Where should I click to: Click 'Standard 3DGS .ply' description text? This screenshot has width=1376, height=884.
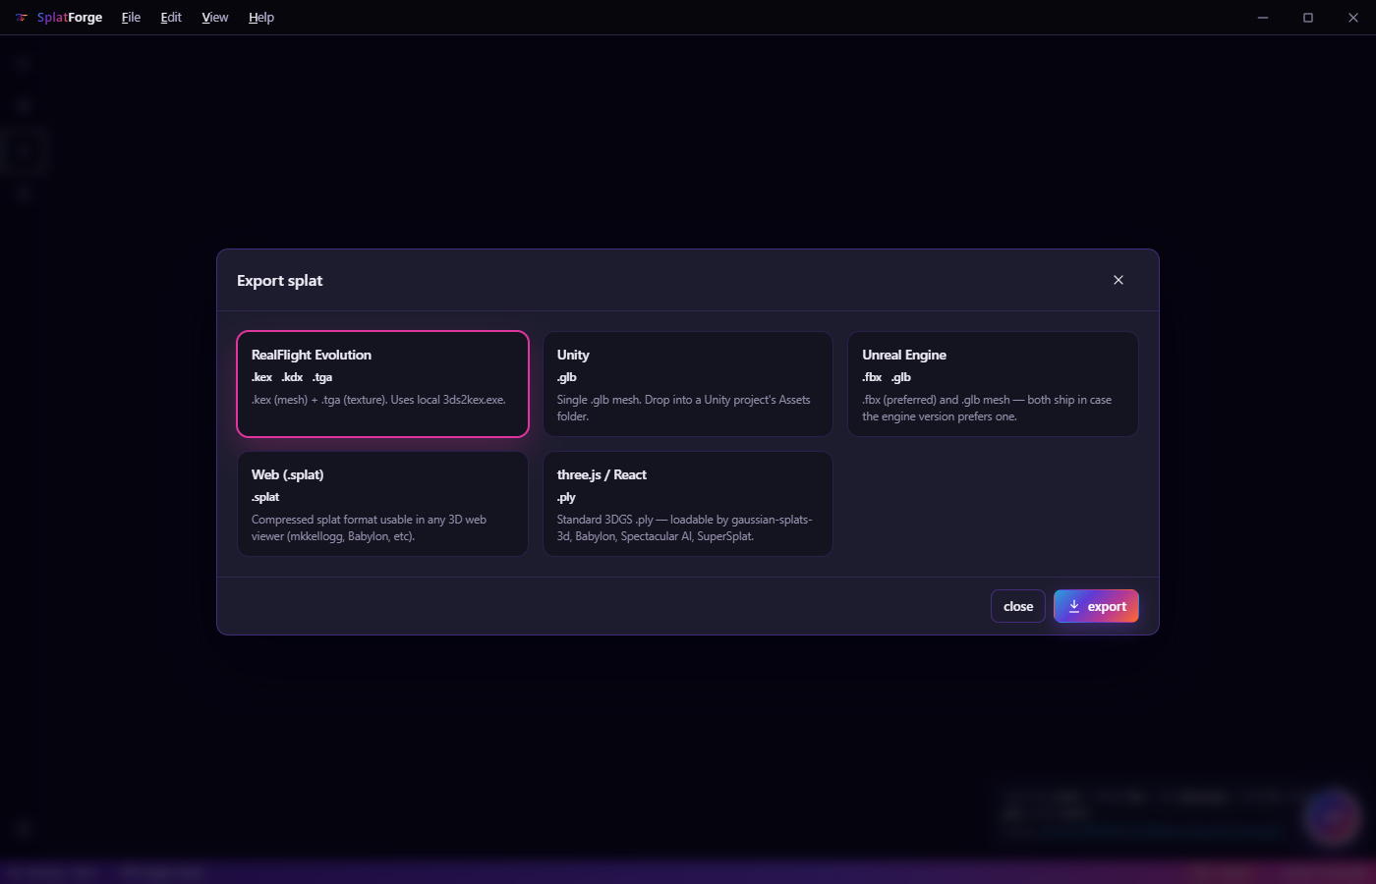[x=685, y=527]
